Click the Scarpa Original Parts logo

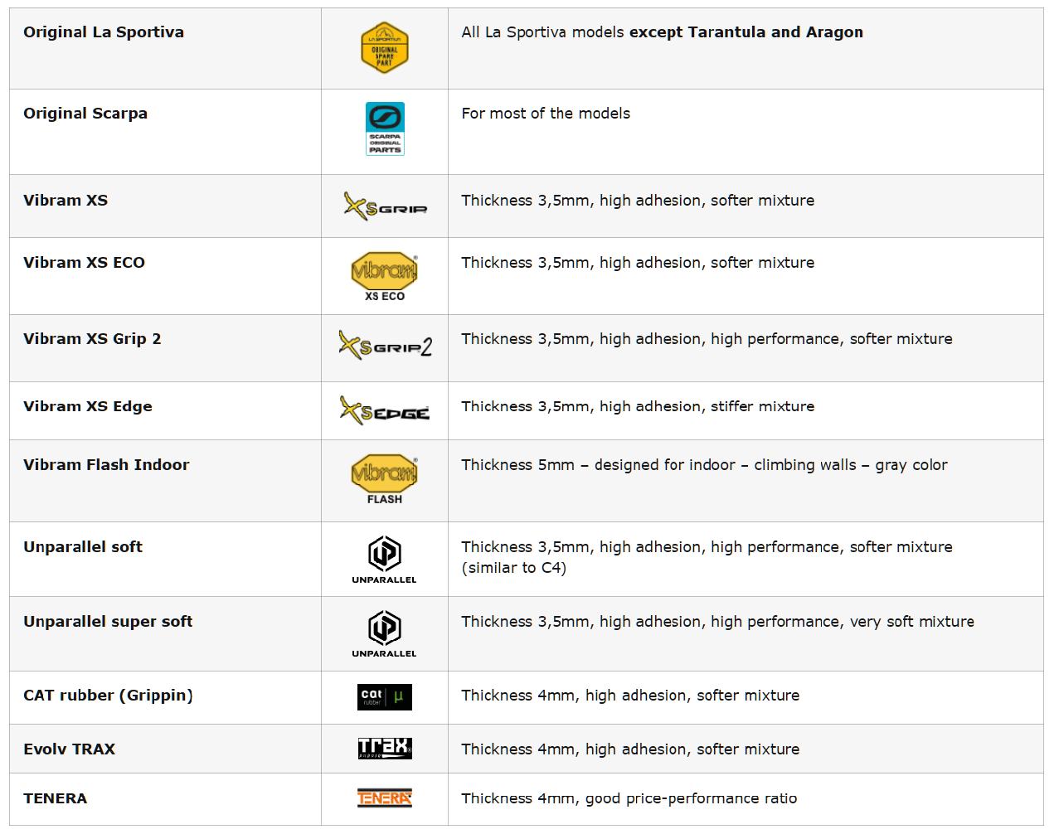[385, 128]
